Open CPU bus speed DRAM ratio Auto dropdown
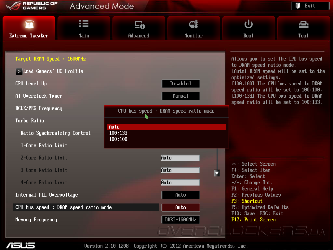The height and width of the screenshot is (250, 333). pos(180,207)
